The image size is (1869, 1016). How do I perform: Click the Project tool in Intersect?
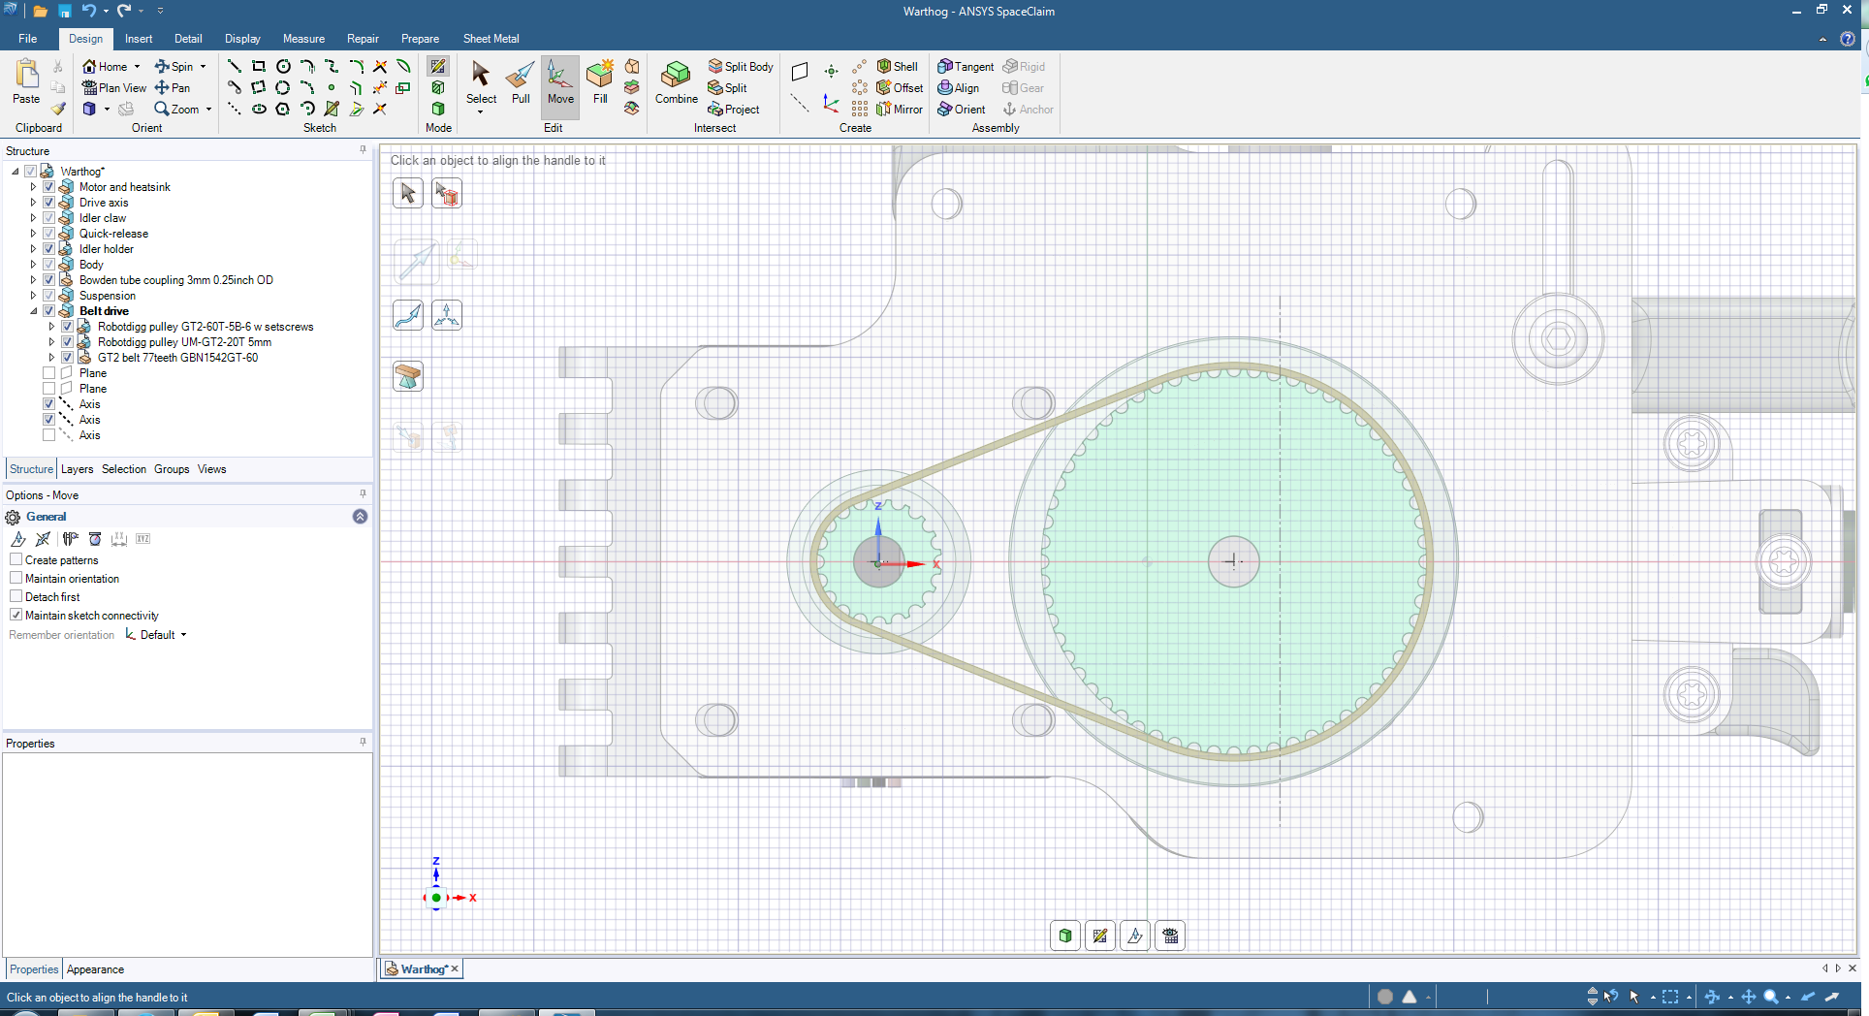[x=734, y=110]
